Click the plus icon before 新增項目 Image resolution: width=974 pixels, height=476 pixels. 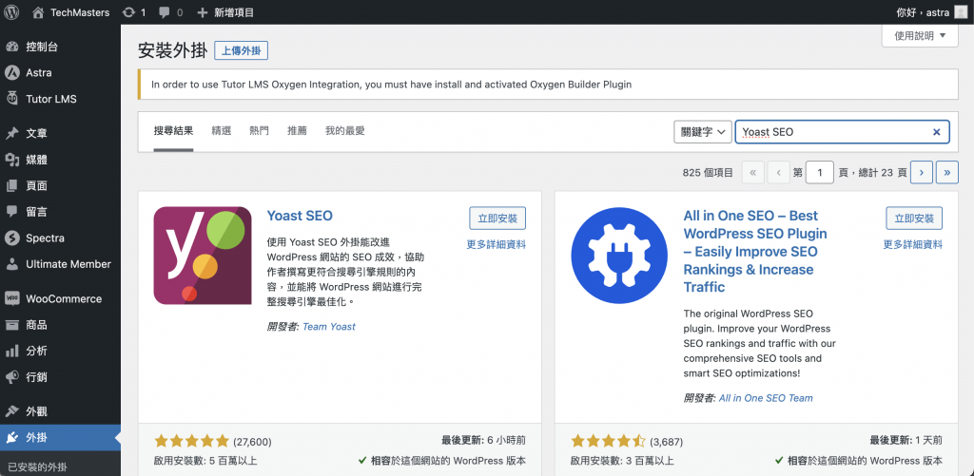click(x=202, y=12)
